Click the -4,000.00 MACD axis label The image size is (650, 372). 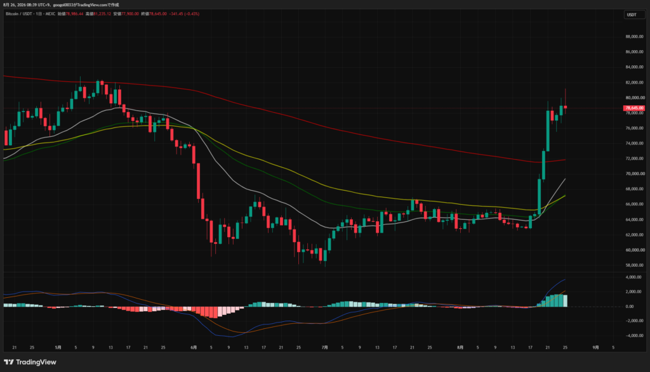pyautogui.click(x=633, y=336)
